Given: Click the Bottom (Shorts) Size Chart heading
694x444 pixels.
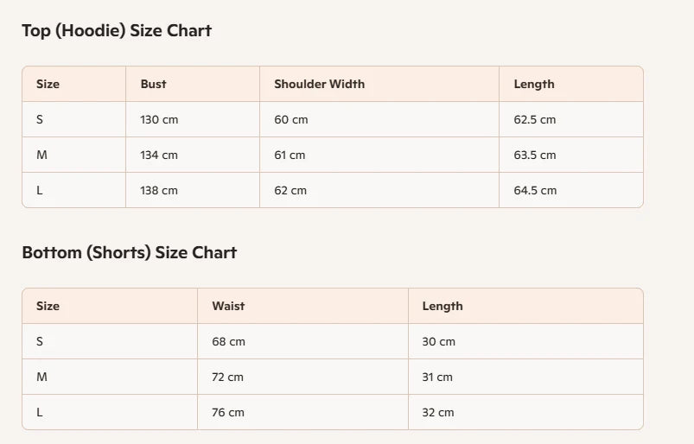Looking at the screenshot, I should pyautogui.click(x=129, y=253).
